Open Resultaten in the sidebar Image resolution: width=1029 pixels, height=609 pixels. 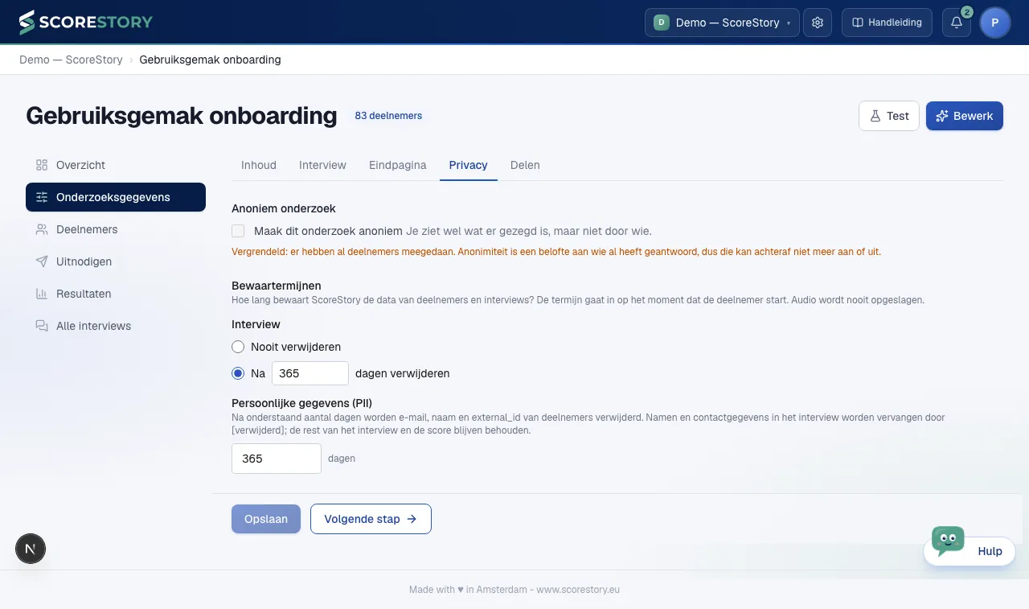coord(116,294)
